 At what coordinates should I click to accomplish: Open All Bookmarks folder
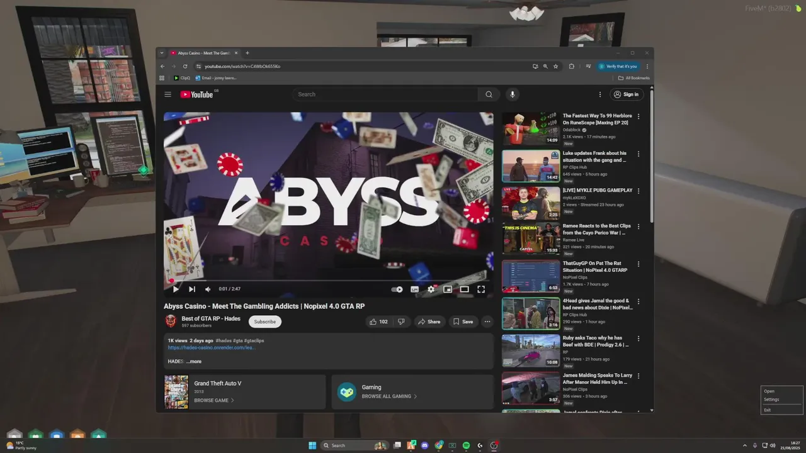[633, 78]
